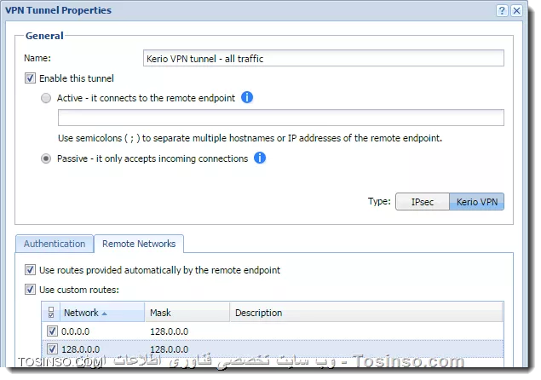Viewport: 541px width, 380px height.
Task: Click the Mask column header
Action: click(x=187, y=313)
